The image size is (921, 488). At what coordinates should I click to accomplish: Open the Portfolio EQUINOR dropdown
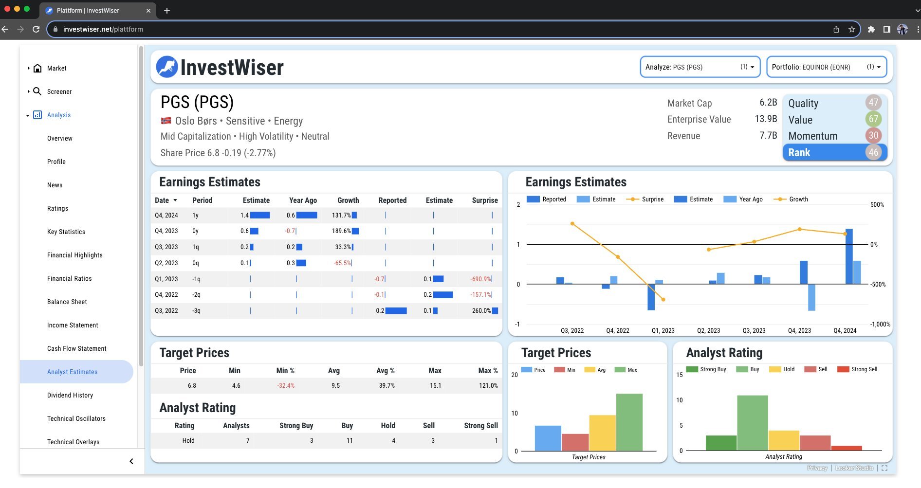[827, 67]
